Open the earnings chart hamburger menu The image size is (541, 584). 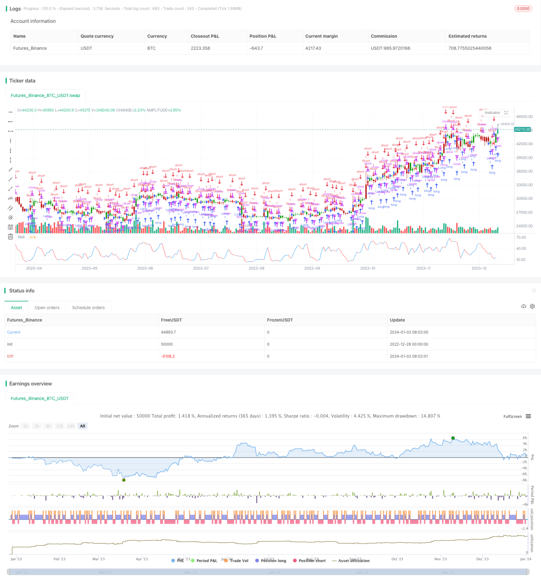click(528, 416)
